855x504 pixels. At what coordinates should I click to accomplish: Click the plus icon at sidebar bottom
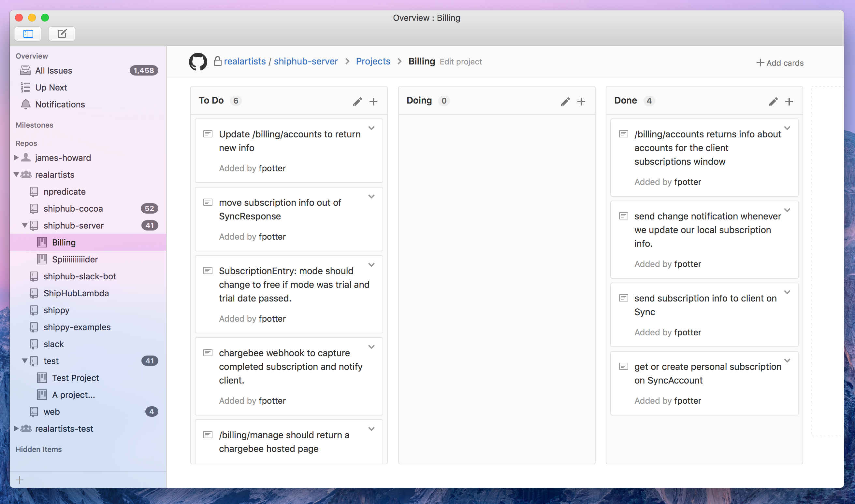coord(20,480)
